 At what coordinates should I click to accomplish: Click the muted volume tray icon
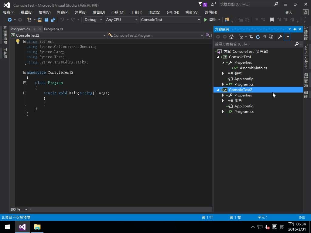point(267,227)
